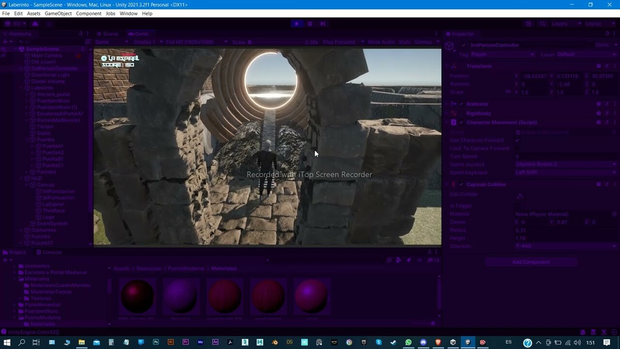Switch to the Scene view tab
The height and width of the screenshot is (349, 620).
point(108,33)
